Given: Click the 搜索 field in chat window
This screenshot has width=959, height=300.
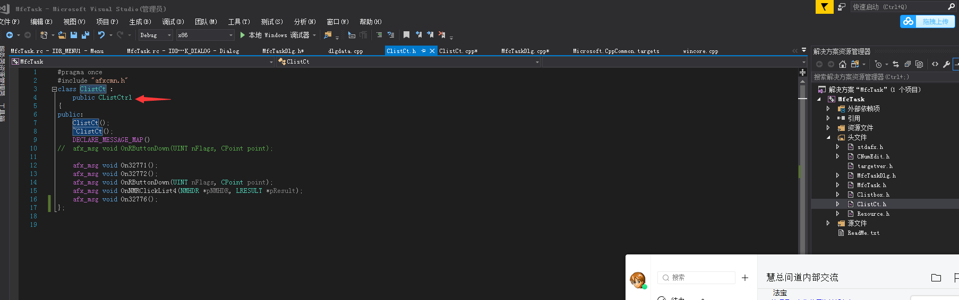Looking at the screenshot, I should coord(696,278).
